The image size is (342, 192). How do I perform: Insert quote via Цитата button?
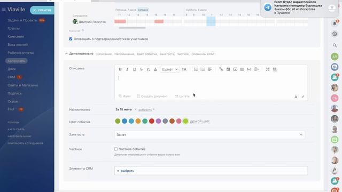182,96
